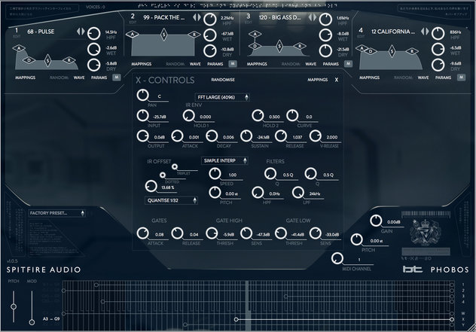Click the envelope SUSTAIN knob showing -24.1dB
Viewport: 476px width, 332px height.
tap(246, 136)
